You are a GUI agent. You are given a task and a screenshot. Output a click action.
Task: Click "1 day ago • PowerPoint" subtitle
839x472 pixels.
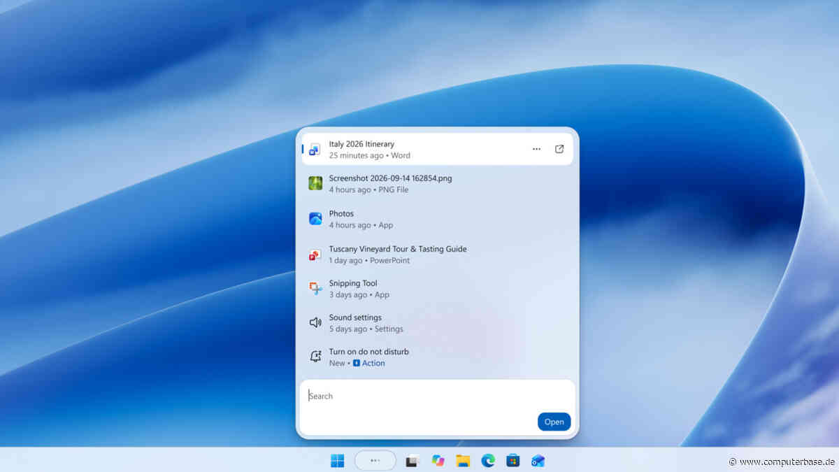point(369,260)
